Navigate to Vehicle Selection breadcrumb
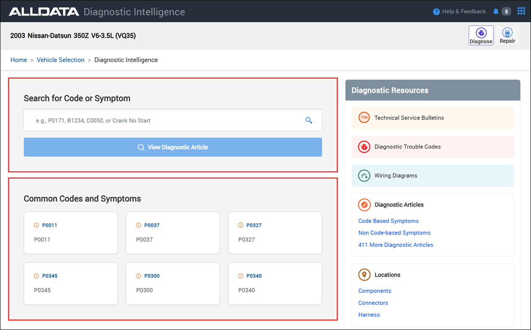This screenshot has width=531, height=330. coord(61,60)
